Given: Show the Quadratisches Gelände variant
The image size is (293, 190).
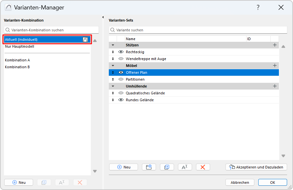Looking at the screenshot, I should [121, 93].
